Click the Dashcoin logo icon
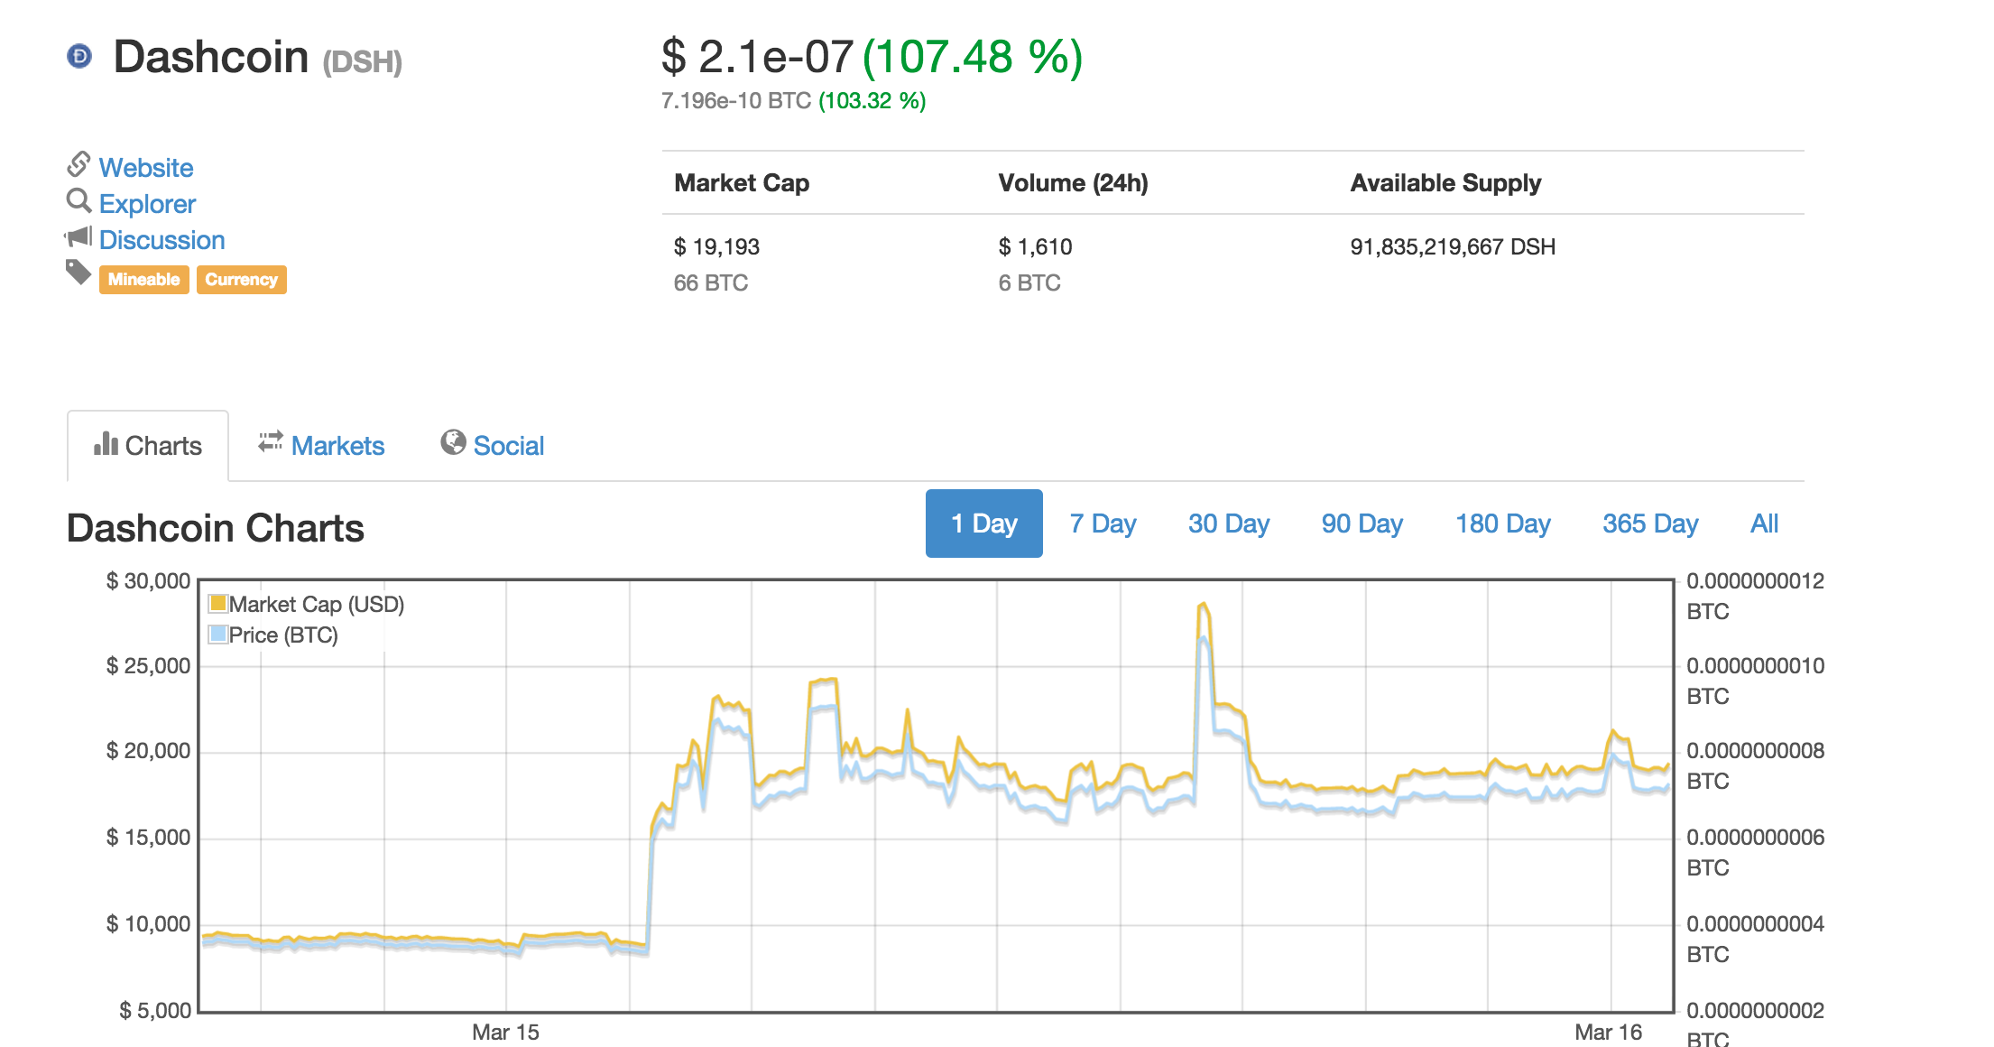 (x=79, y=56)
